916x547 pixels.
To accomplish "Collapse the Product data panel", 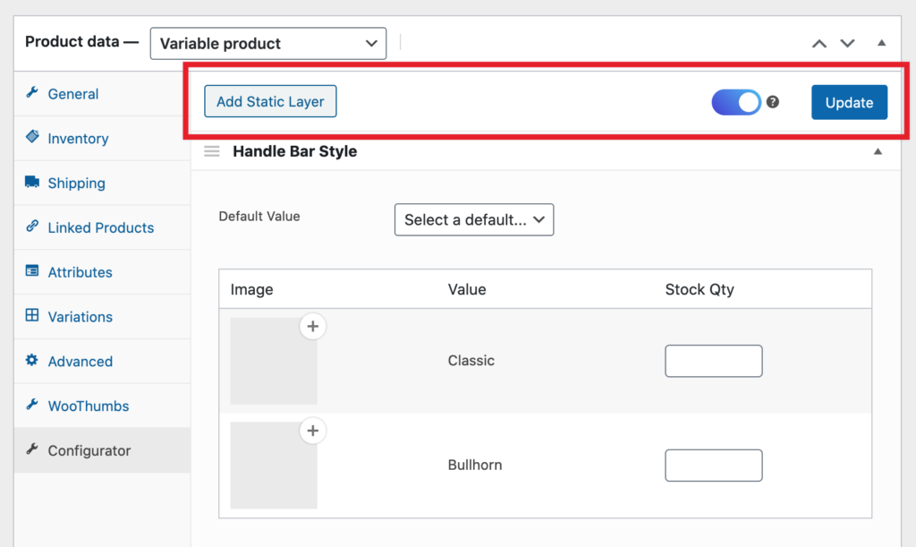I will point(881,43).
